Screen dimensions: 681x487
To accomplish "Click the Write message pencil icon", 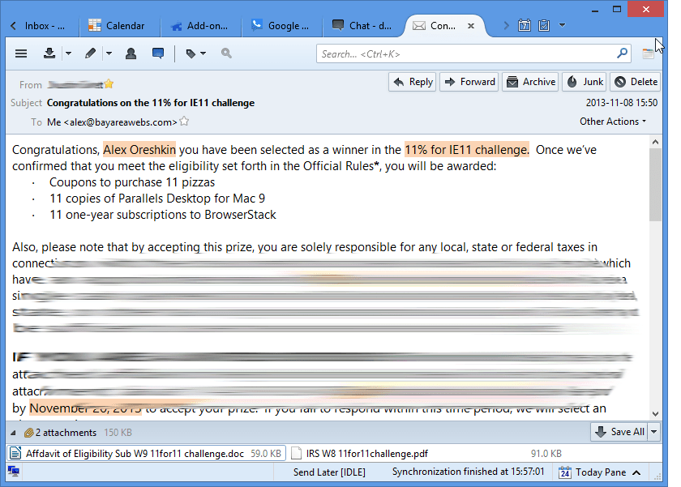I will 90,53.
